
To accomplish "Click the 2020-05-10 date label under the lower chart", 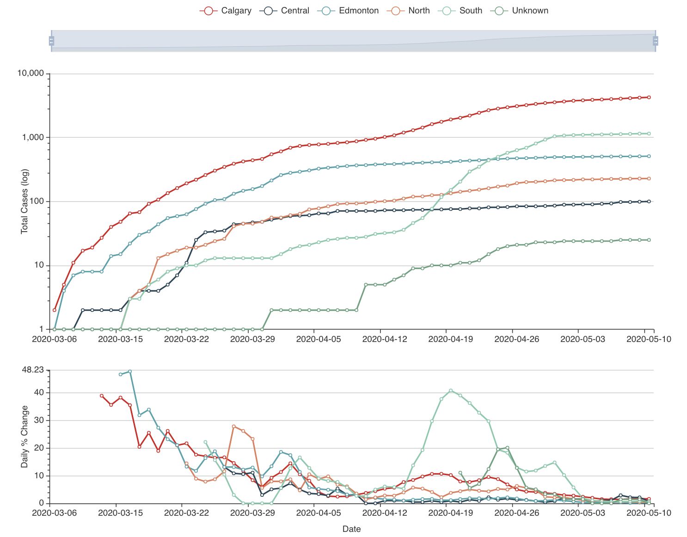I will (649, 513).
